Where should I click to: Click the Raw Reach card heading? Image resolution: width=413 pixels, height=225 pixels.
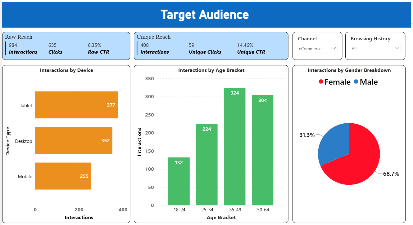pyautogui.click(x=19, y=37)
